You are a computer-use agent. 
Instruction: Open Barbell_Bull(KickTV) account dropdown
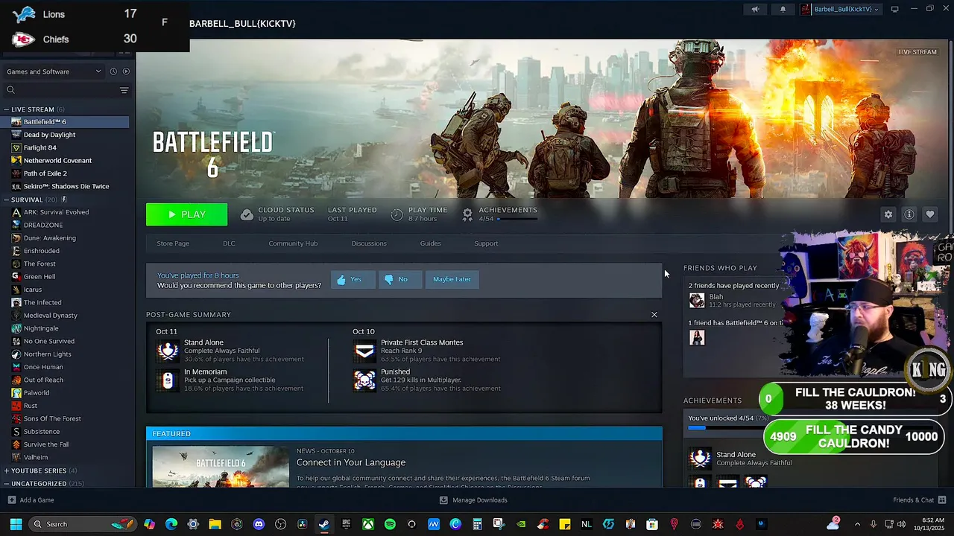point(840,9)
